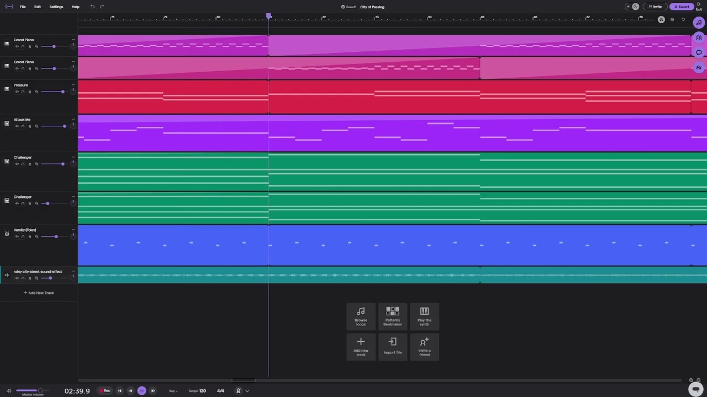Solo the Pressure track with headphones
The image size is (707, 397).
[x=23, y=92]
